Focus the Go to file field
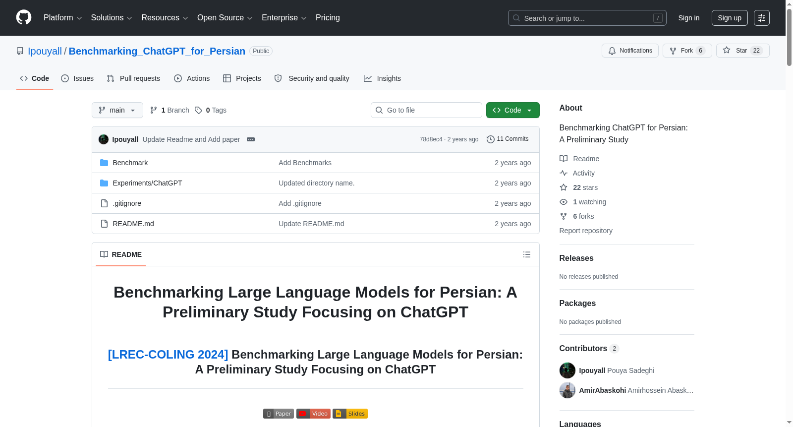The width and height of the screenshot is (793, 427). coord(426,110)
